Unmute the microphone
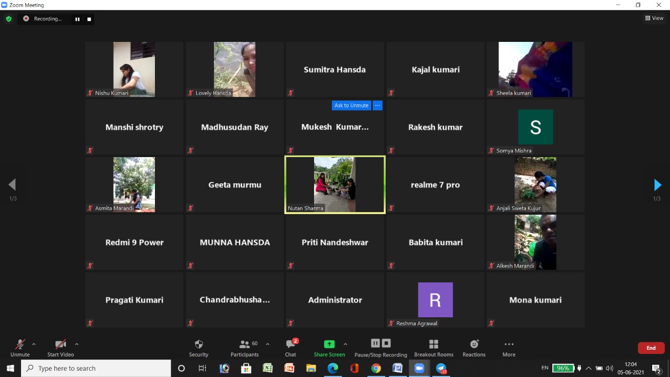Image resolution: width=670 pixels, height=377 pixels. 20,347
